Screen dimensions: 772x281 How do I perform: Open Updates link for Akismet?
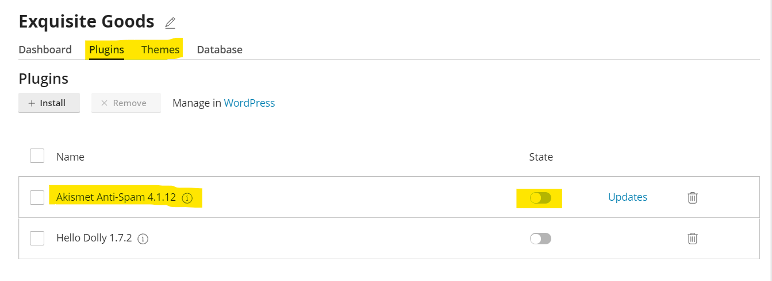pos(628,197)
